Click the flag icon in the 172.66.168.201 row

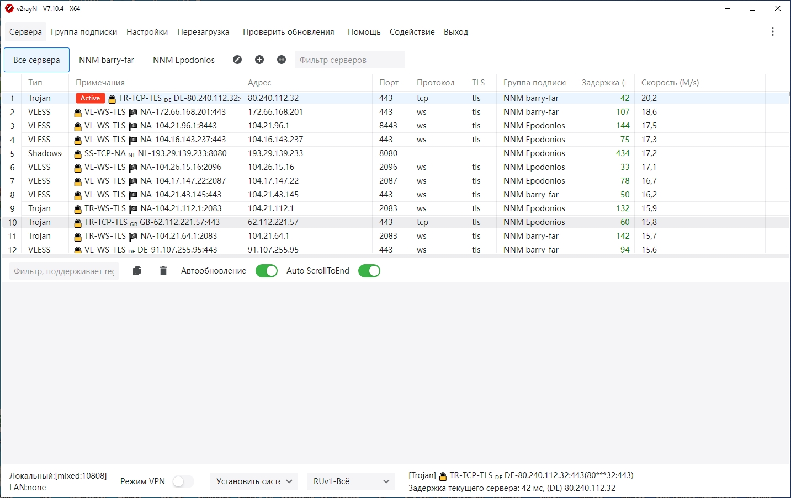pyautogui.click(x=133, y=113)
